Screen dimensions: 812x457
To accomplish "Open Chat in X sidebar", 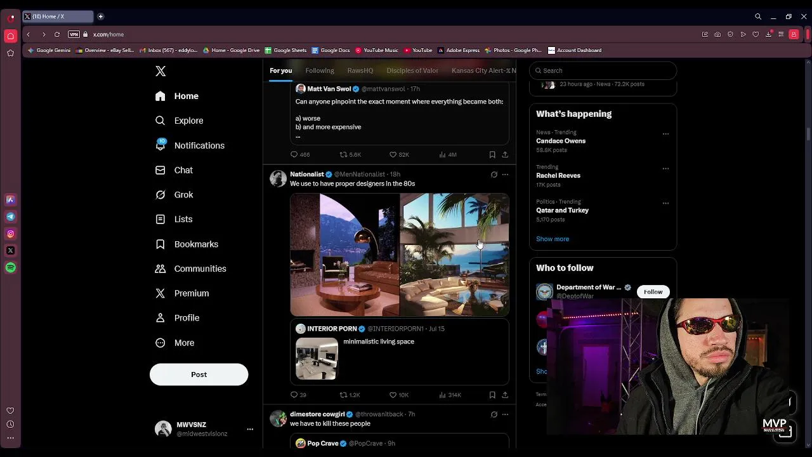I will pos(174,170).
